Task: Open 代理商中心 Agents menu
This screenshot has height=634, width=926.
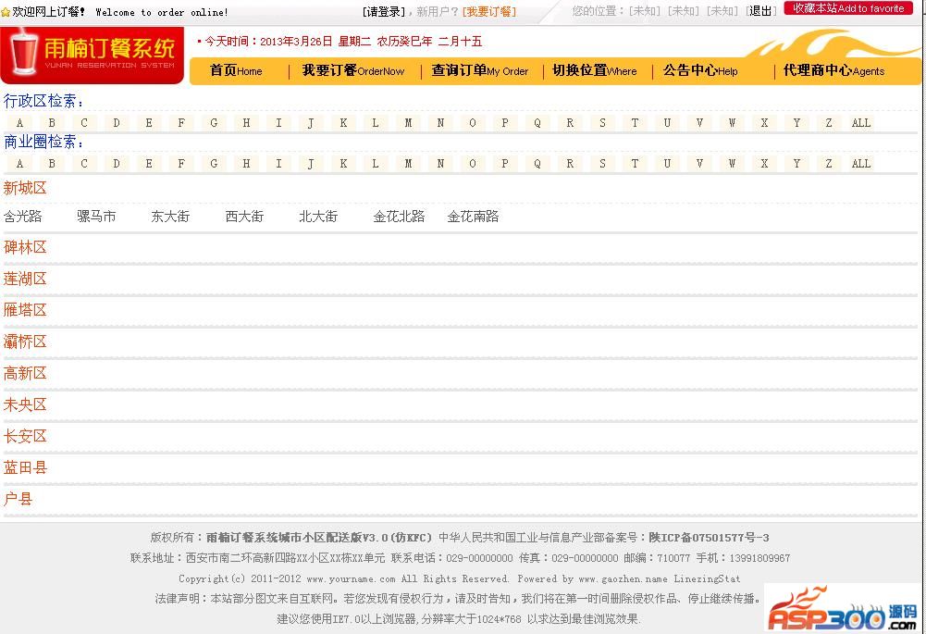Action: (833, 71)
